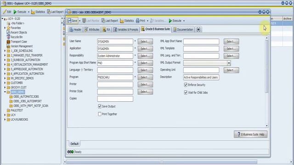Click Execute in the Explorer toolbar

[x=20, y=12]
